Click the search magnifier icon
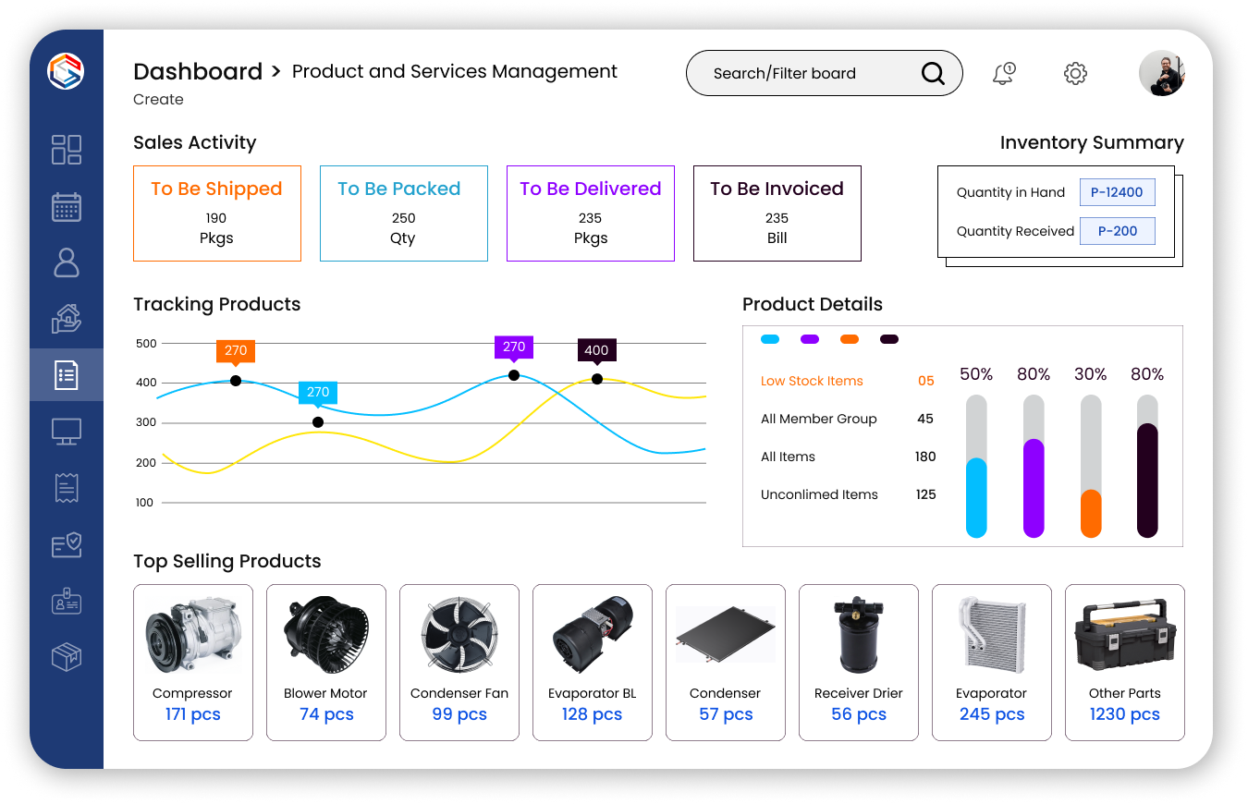Image resolution: width=1248 pixels, height=804 pixels. 933,73
